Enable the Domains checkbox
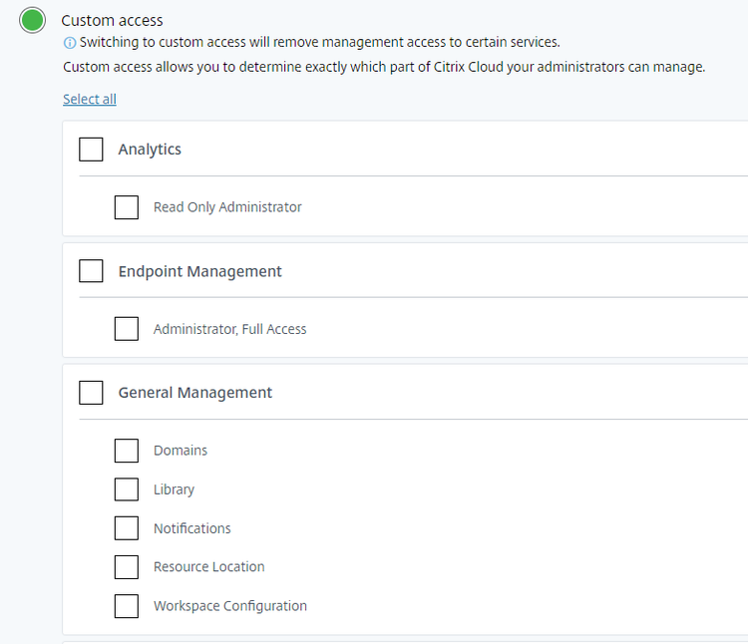Image resolution: width=748 pixels, height=644 pixels. [127, 451]
